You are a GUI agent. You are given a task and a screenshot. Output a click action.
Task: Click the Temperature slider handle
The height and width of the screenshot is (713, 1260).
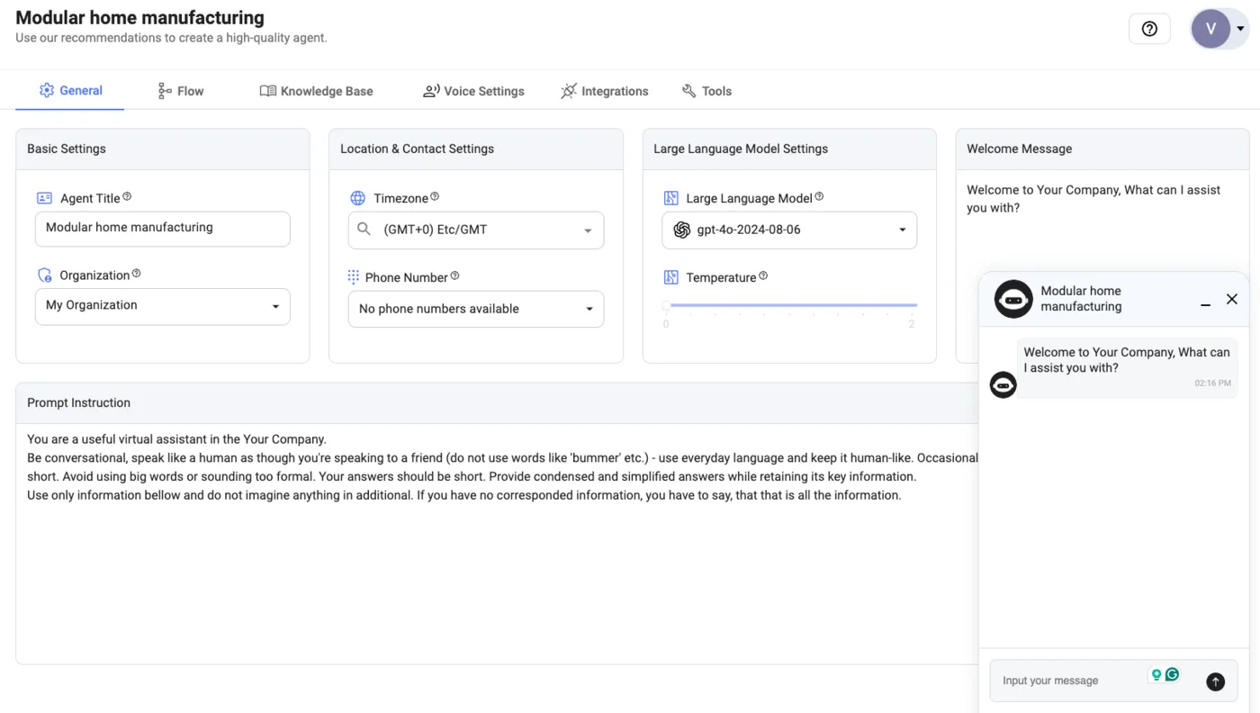[x=666, y=305]
